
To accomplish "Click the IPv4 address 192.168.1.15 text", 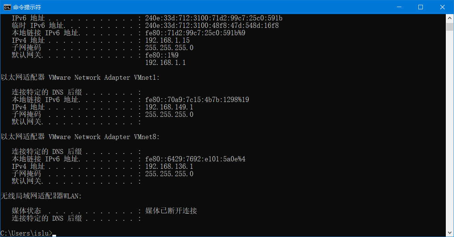I will [x=167, y=40].
